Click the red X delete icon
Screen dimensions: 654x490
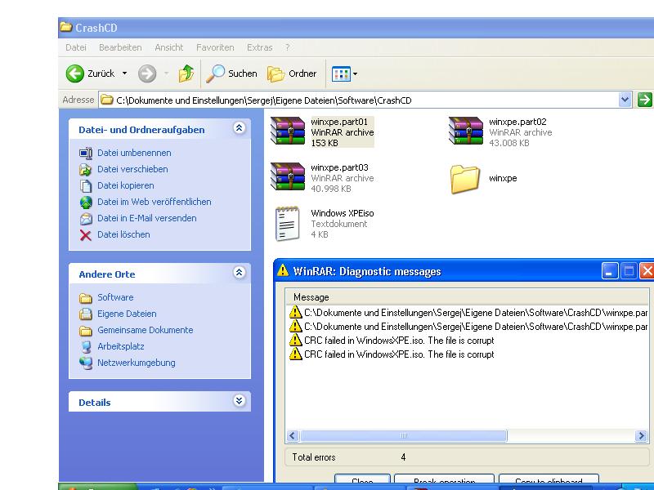(86, 235)
